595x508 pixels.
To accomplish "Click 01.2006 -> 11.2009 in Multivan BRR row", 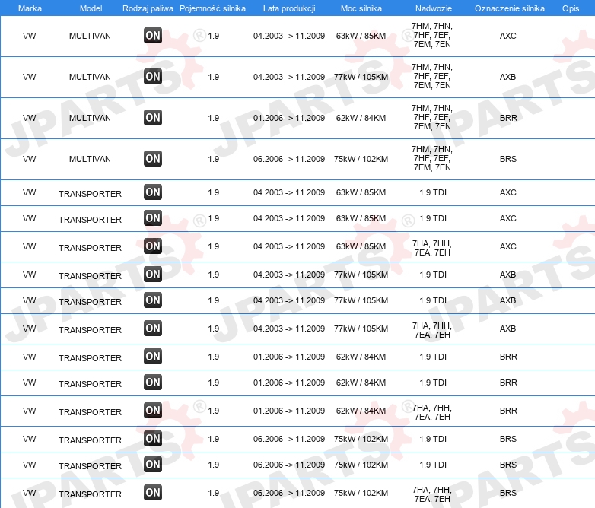I will [x=289, y=118].
